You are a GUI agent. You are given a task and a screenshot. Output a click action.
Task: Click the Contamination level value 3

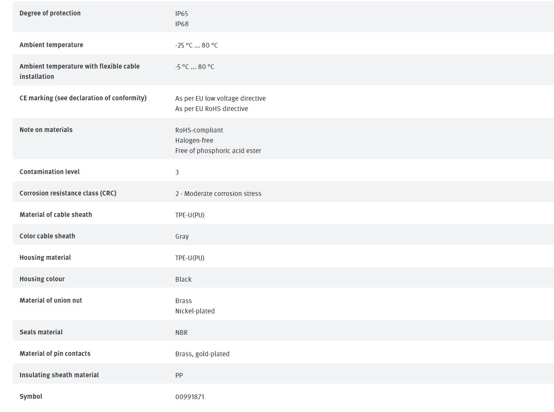tap(177, 172)
